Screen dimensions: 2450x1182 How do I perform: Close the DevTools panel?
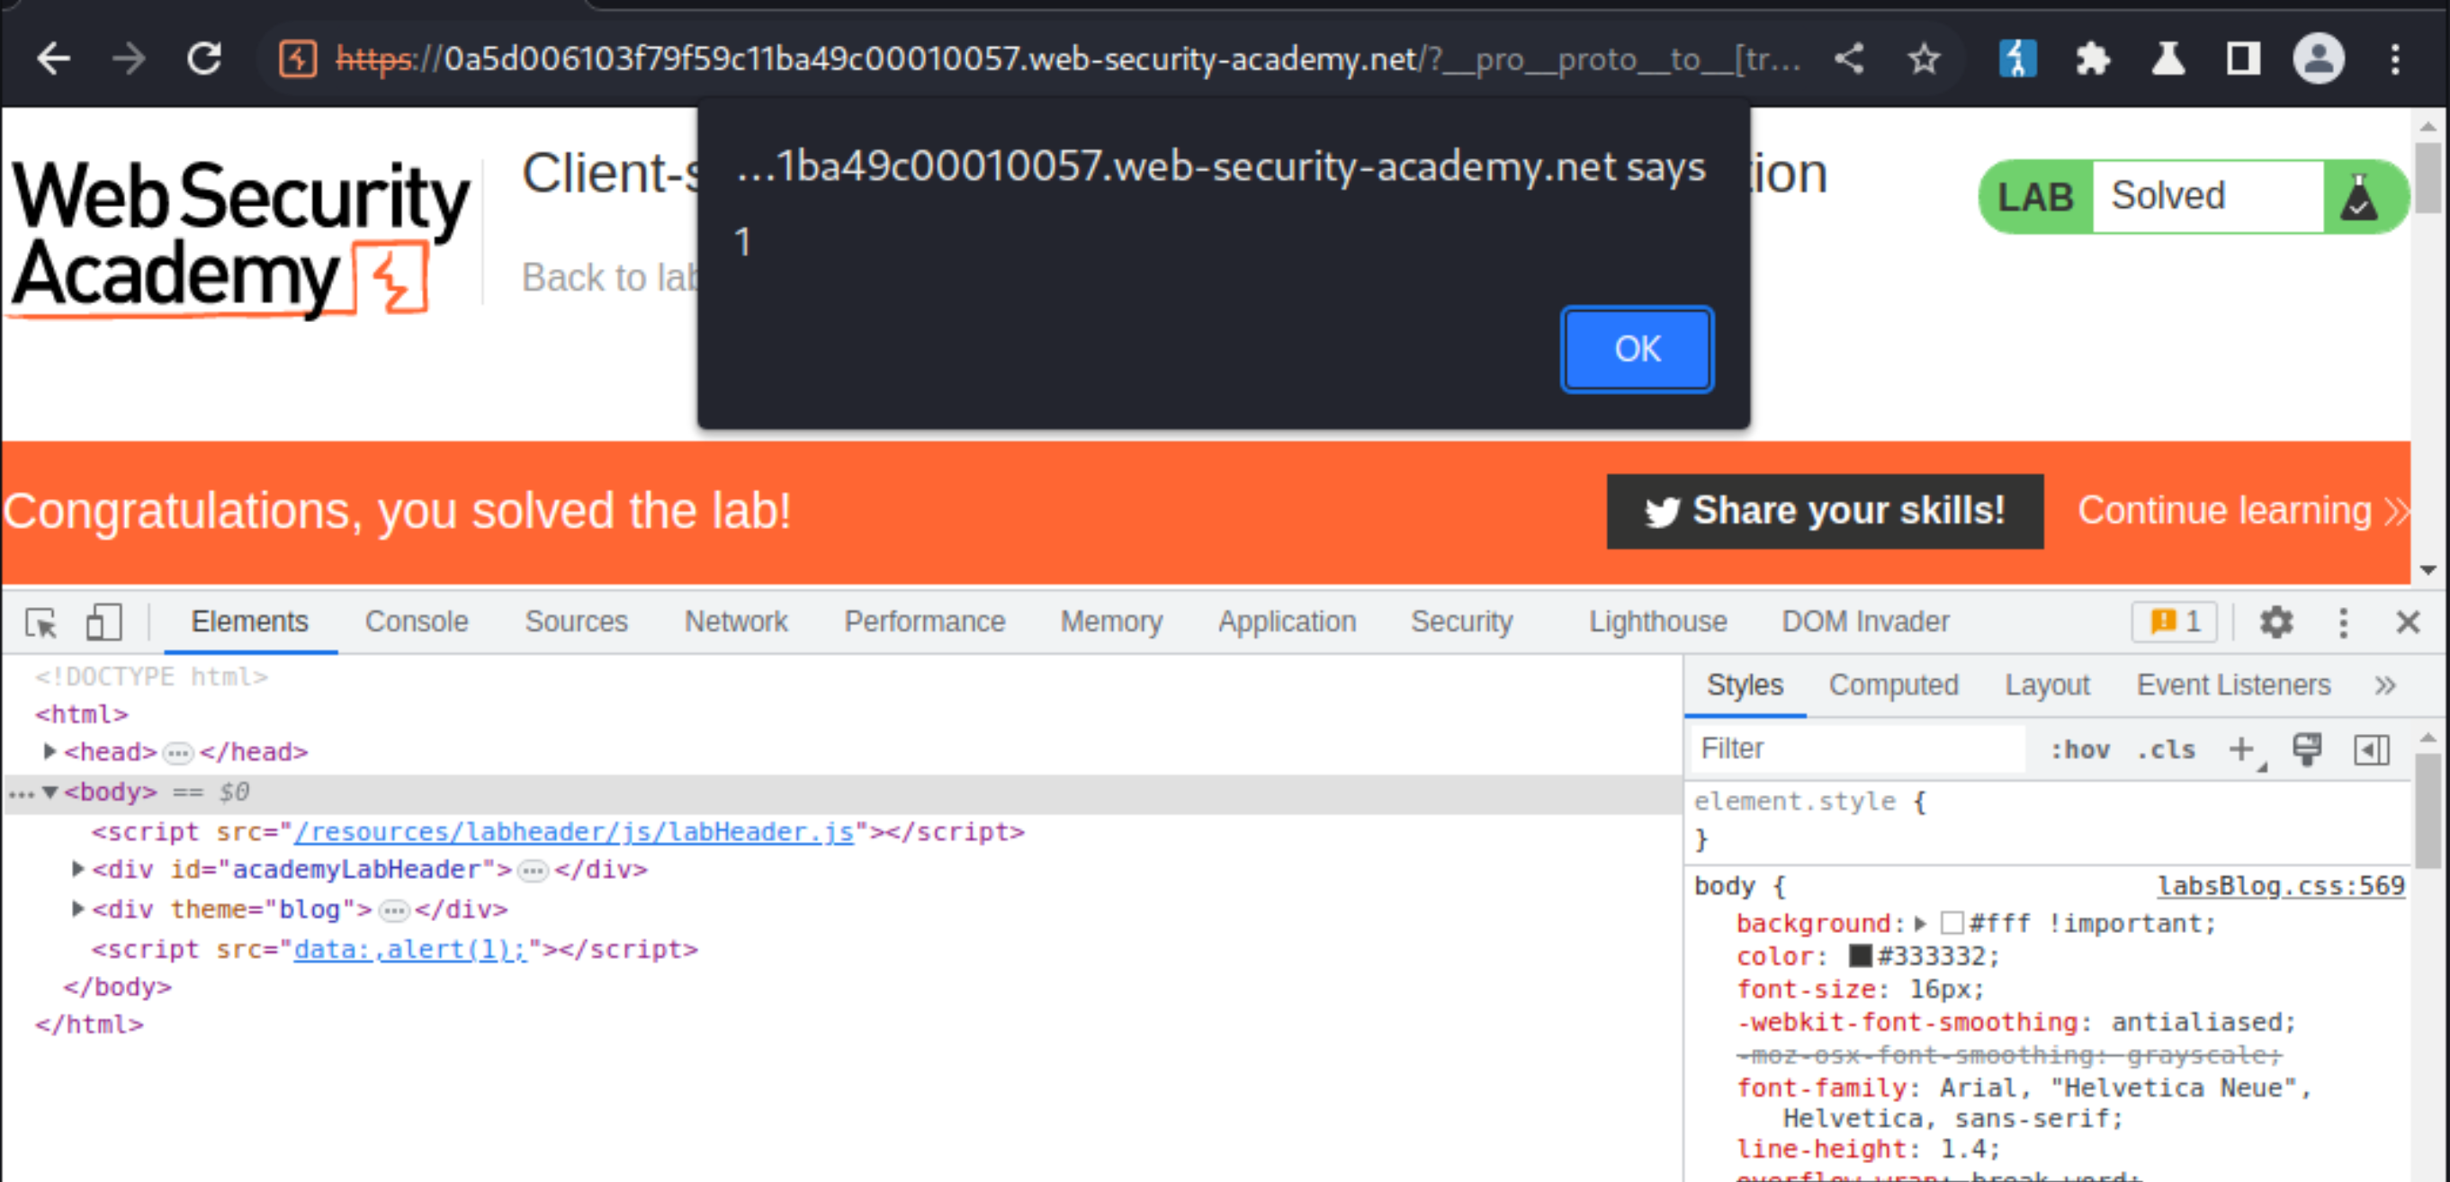coord(2408,622)
